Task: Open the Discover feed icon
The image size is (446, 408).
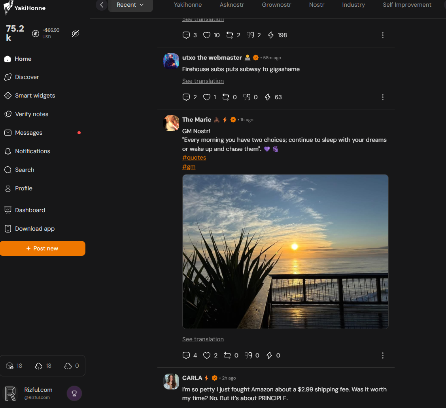Action: point(8,77)
